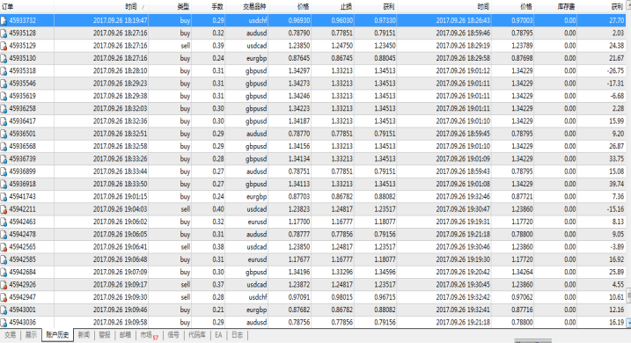Click the open price 1.17700
The height and width of the screenshot is (343, 631).
click(299, 222)
